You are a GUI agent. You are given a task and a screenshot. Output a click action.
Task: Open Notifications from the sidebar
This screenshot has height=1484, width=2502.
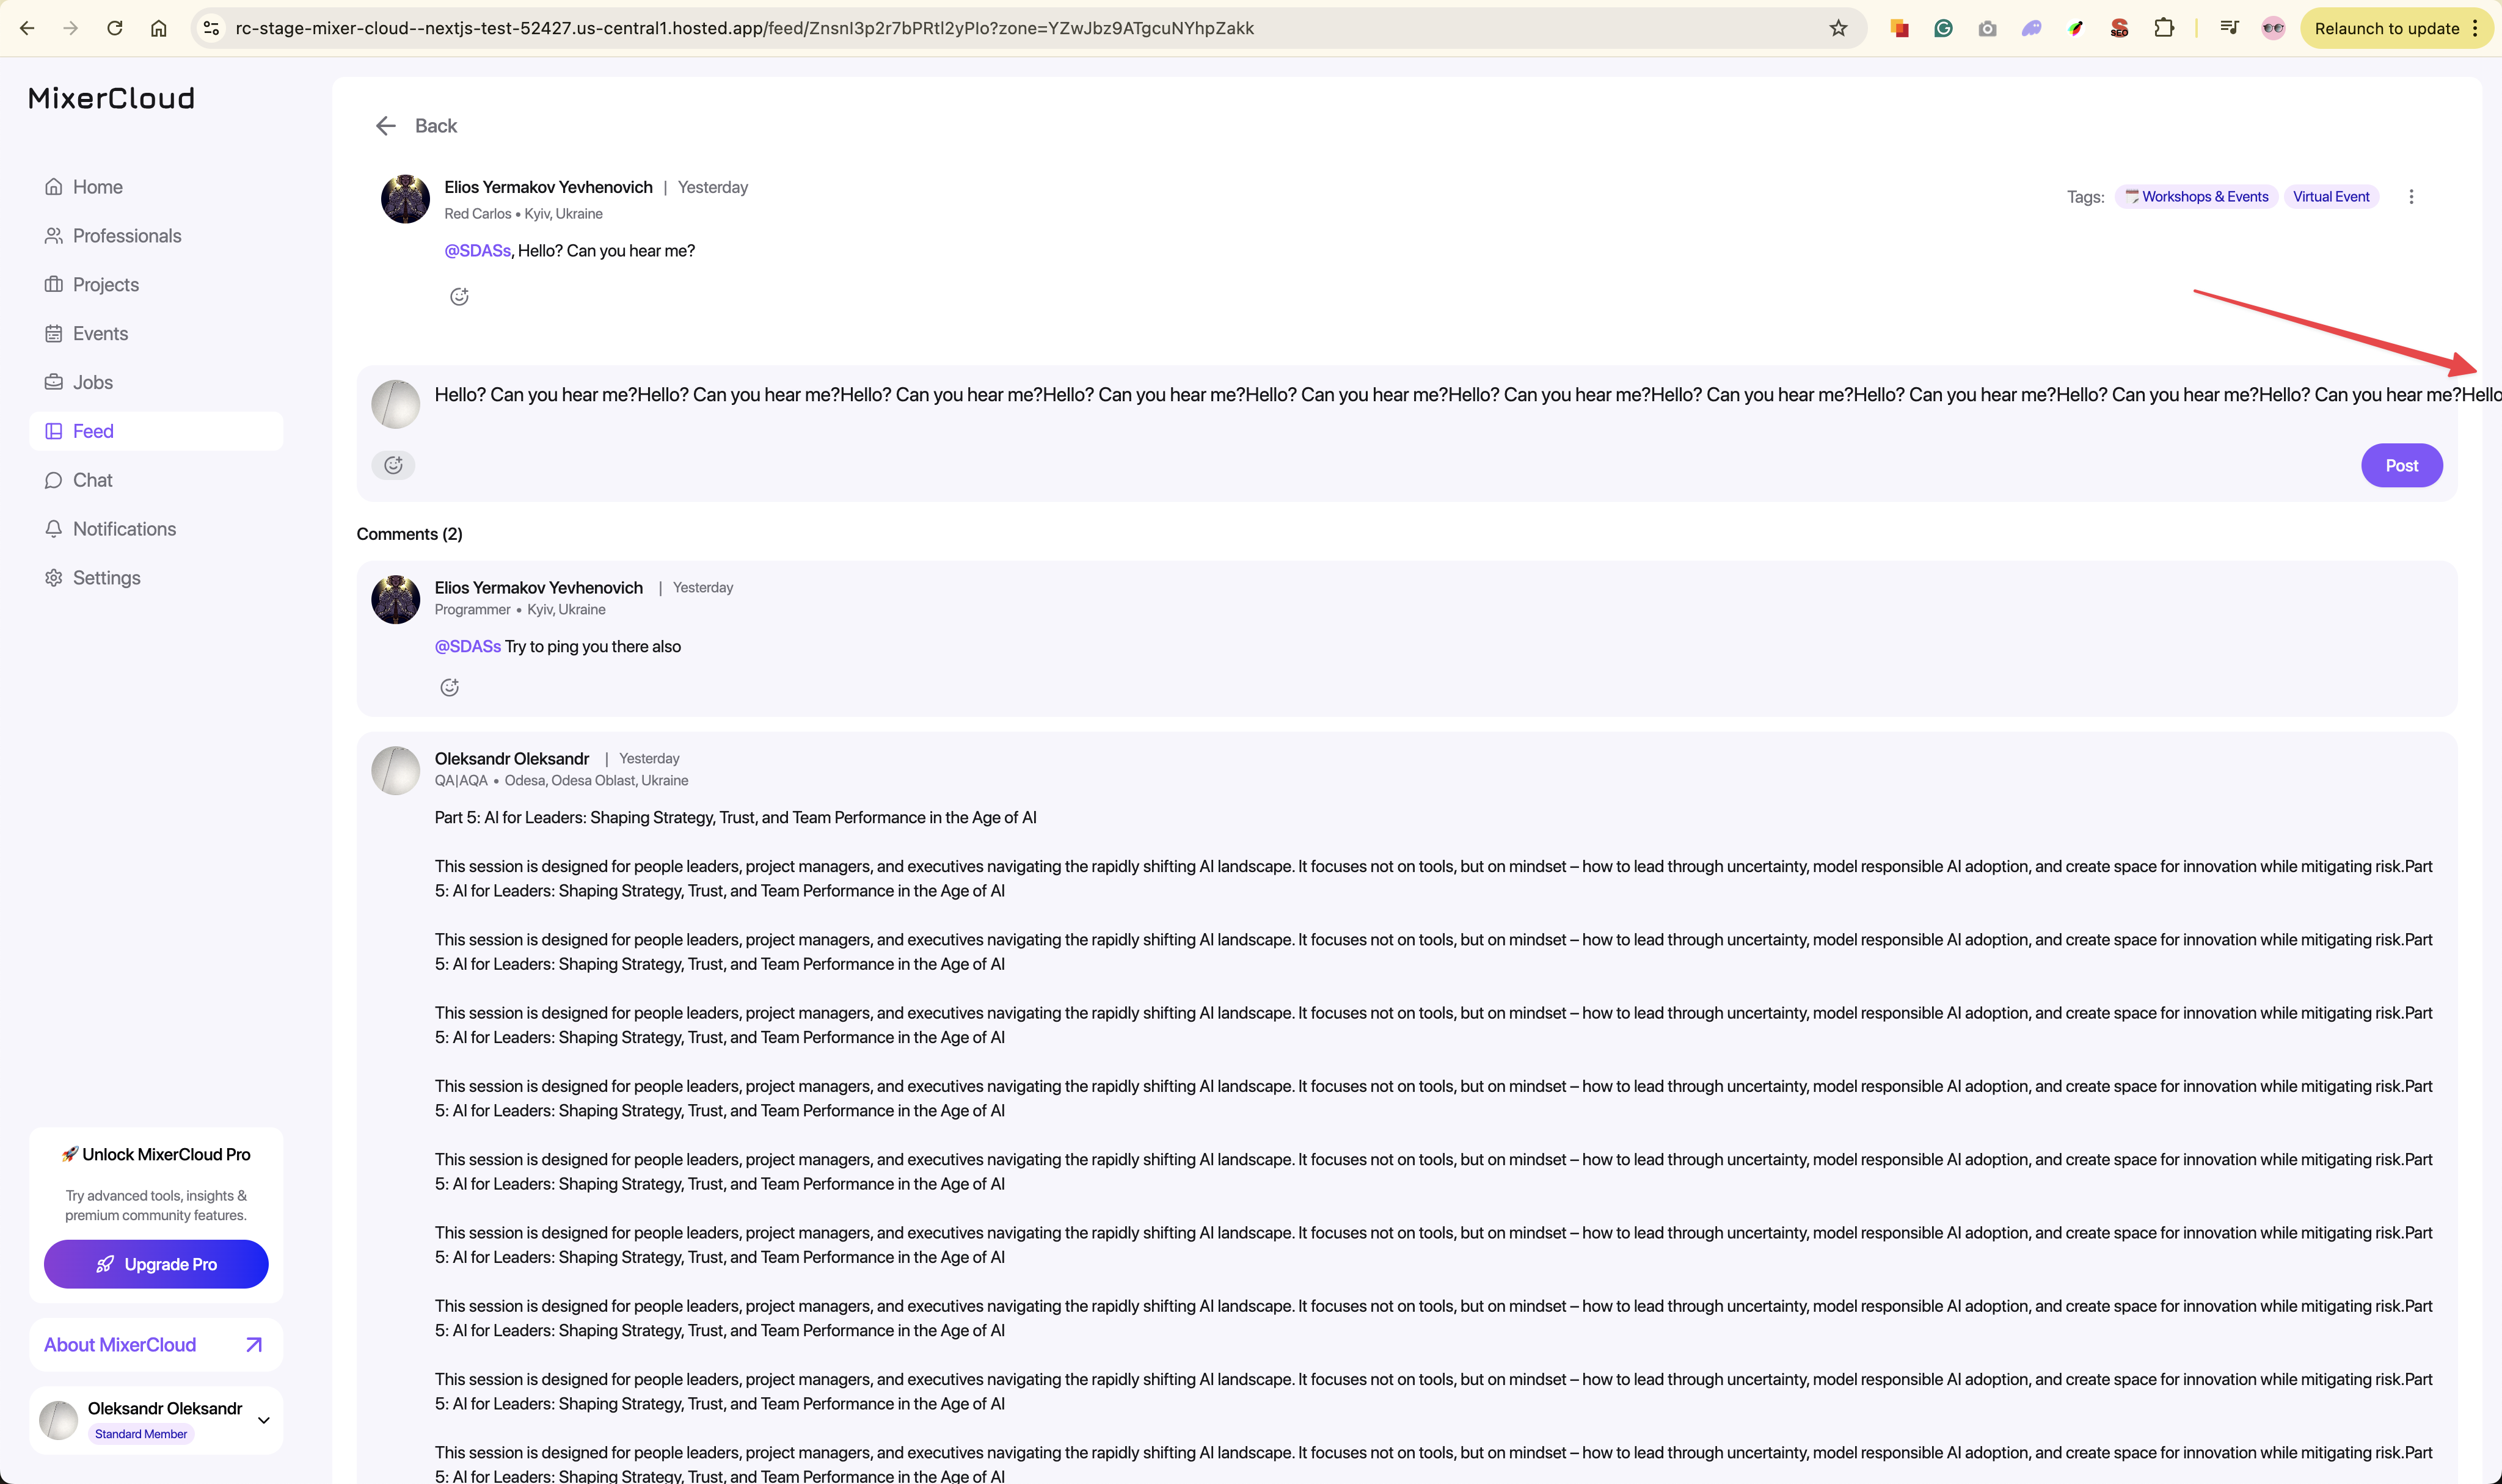point(124,529)
